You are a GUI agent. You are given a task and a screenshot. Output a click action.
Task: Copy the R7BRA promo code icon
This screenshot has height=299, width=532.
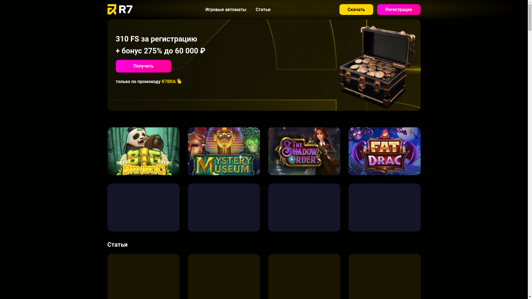click(x=179, y=81)
